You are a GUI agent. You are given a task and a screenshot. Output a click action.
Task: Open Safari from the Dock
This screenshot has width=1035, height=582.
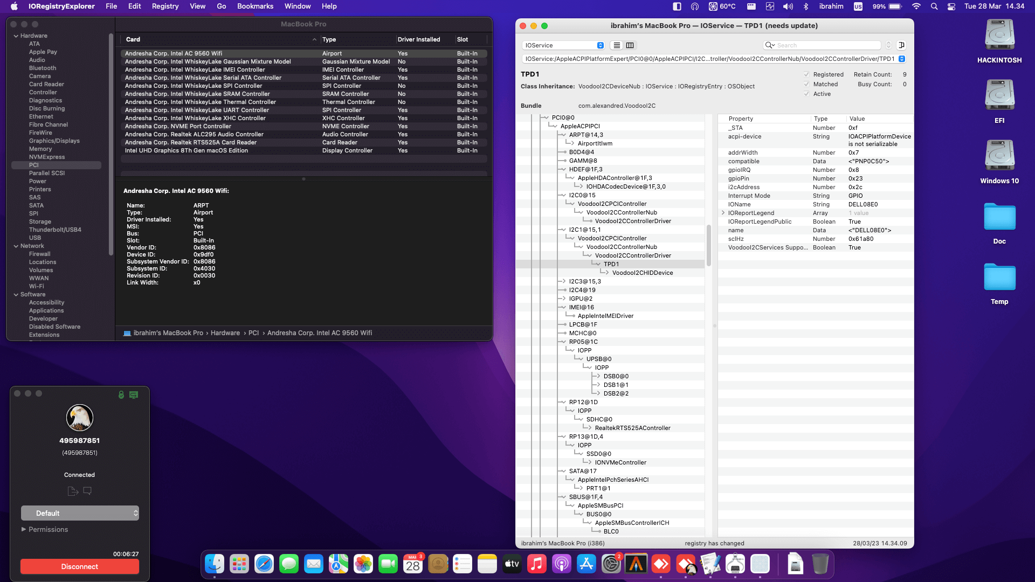(x=264, y=564)
